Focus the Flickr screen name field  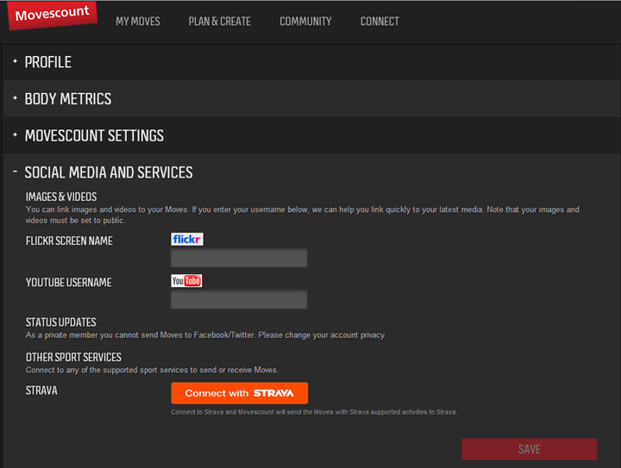coord(239,258)
